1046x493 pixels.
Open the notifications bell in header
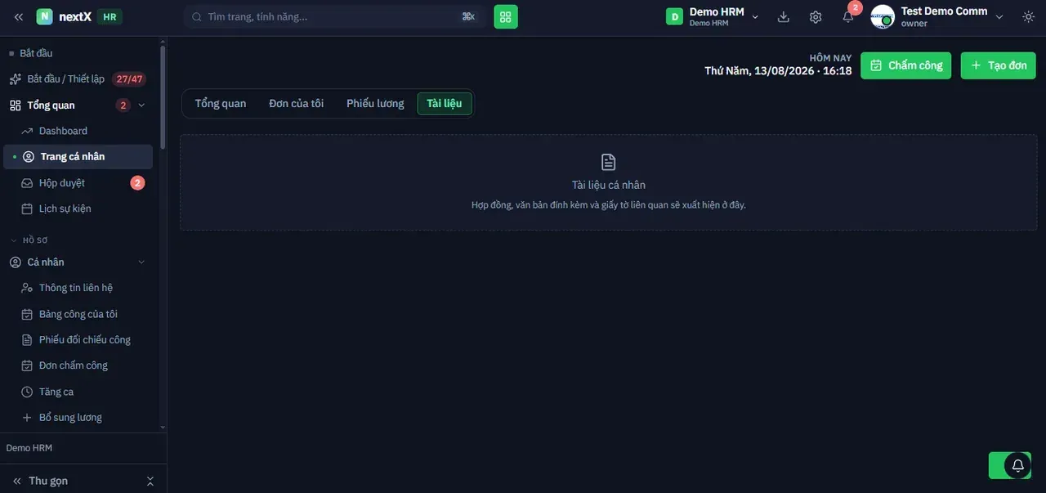pos(848,16)
